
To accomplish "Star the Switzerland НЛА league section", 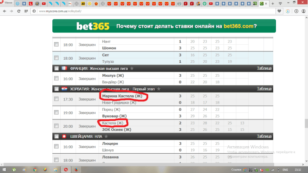I will [x=106, y=137].
